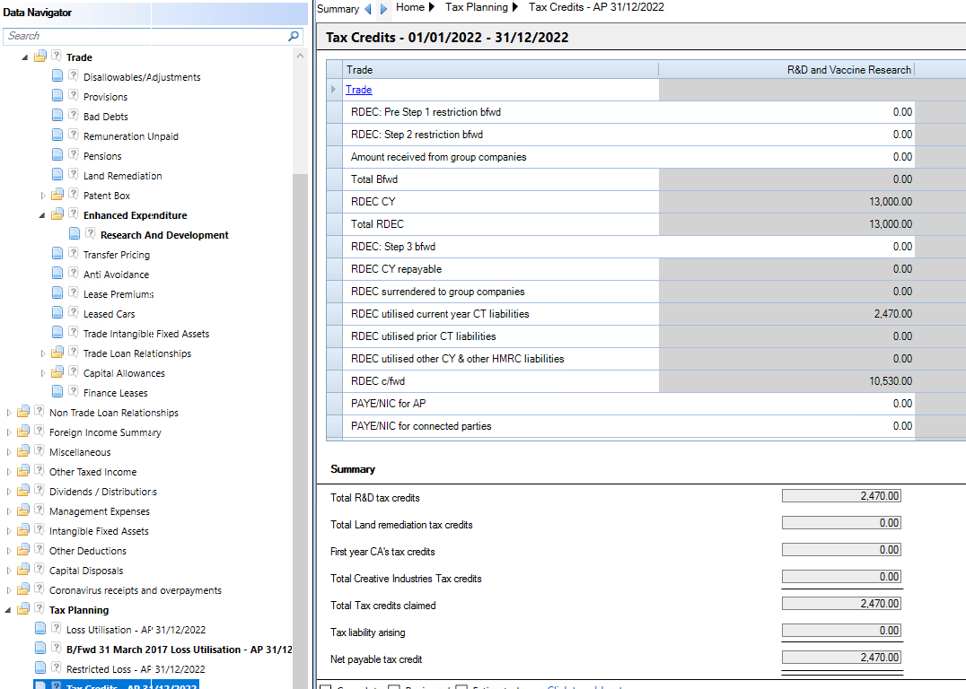This screenshot has height=689, width=966.
Task: Open the blue Trade hyperlink
Action: [x=358, y=90]
